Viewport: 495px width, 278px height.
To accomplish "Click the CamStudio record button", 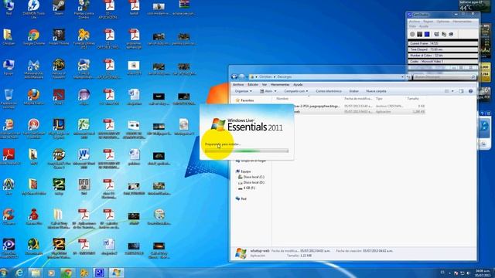I will (412, 34).
